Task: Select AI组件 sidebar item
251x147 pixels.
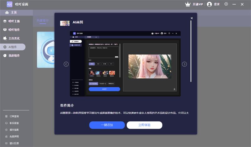Action: tap(13, 47)
